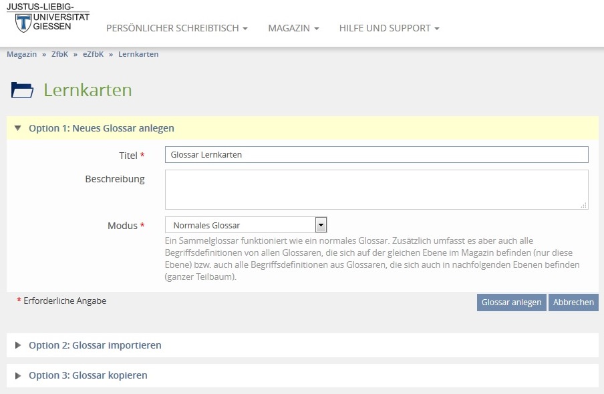Navigate to the eZfbK breadcrumb link
The image size is (604, 394).
[93, 54]
